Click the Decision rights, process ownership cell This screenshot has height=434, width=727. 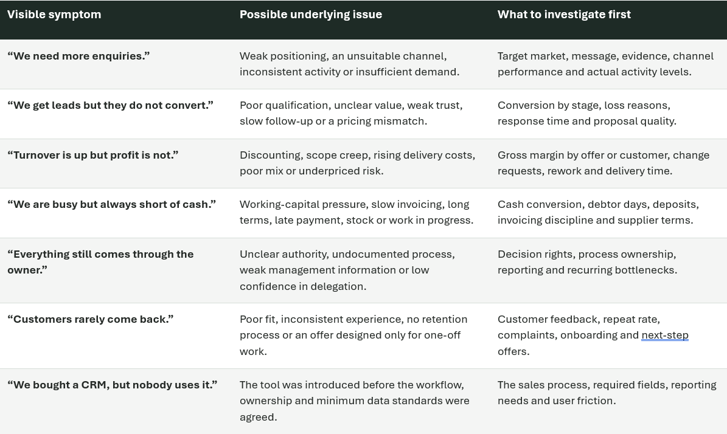pyautogui.click(x=588, y=262)
